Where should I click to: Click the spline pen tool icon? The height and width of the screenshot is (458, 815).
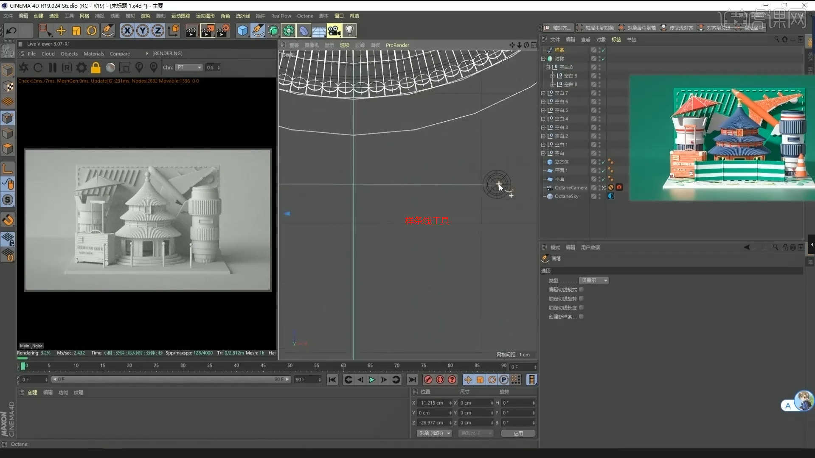coord(258,31)
